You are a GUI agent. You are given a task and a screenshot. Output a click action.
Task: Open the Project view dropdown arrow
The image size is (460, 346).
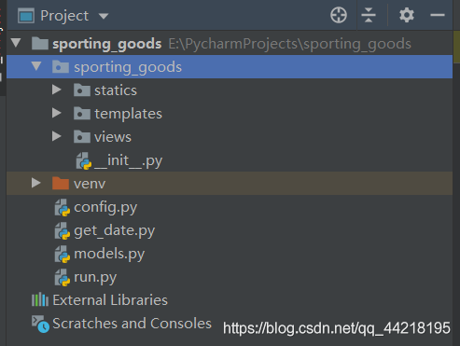point(104,16)
